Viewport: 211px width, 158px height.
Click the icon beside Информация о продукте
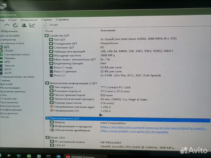pos(52,126)
